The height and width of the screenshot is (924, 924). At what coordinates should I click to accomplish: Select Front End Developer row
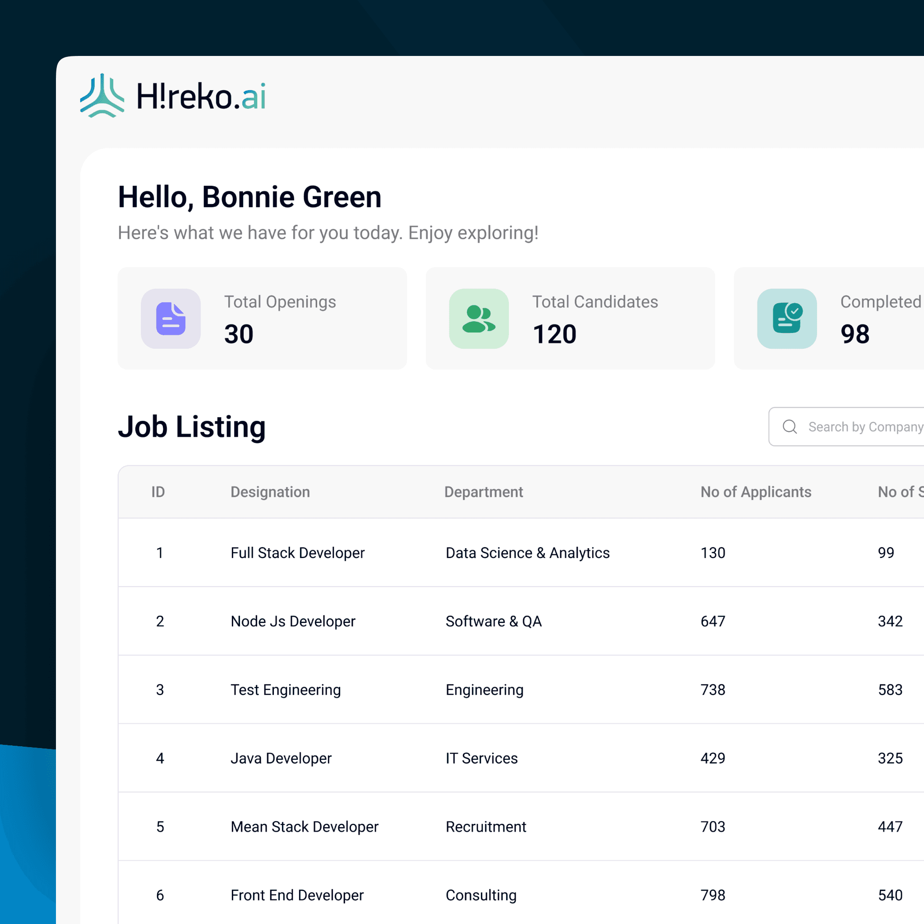521,892
